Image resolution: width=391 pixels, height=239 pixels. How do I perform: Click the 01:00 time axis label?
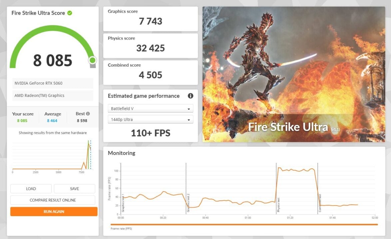tap(247, 218)
